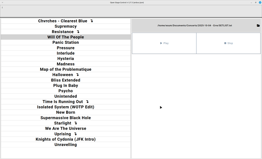This screenshot has width=262, height=159.
Task: Click the folder icon to browse setlist file
Action: pyautogui.click(x=258, y=26)
